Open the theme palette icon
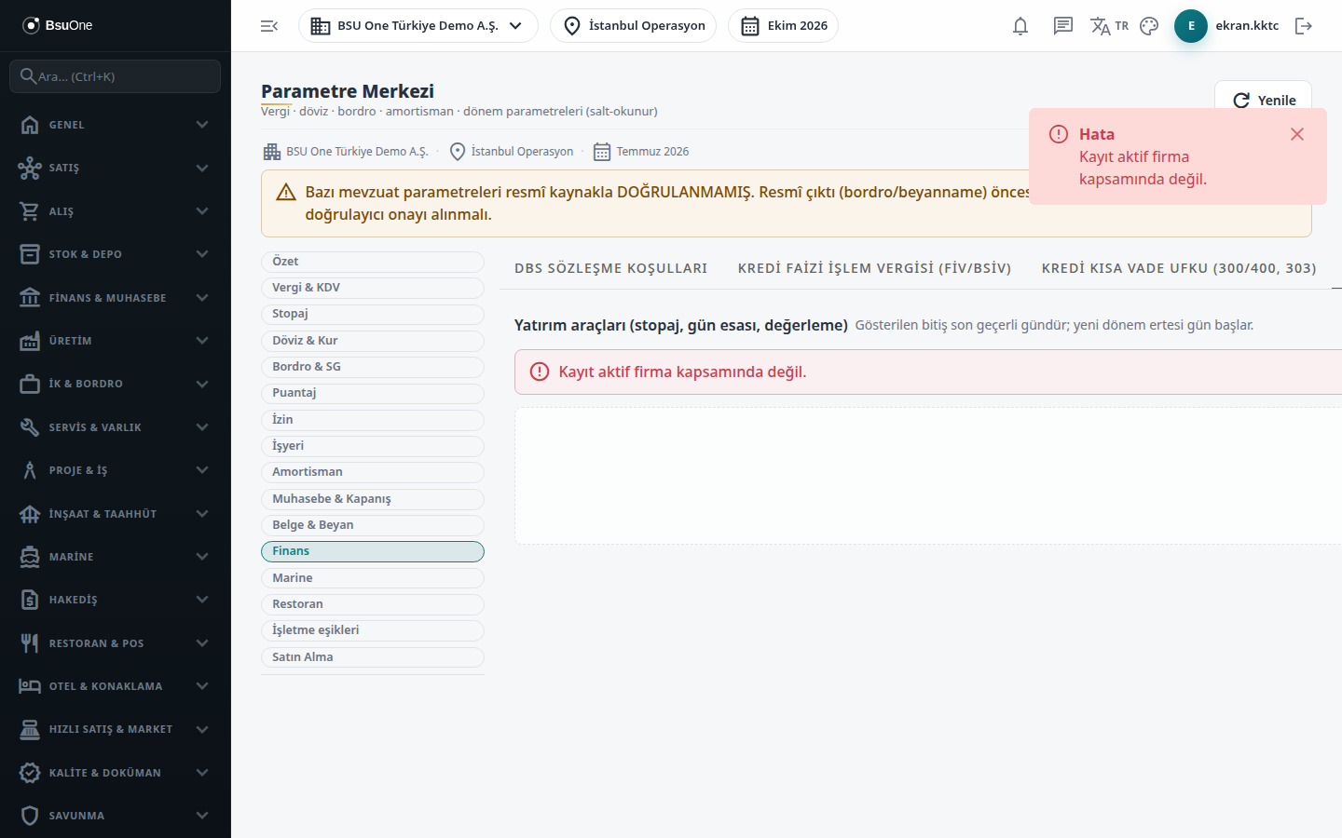The width and height of the screenshot is (1342, 838). (1149, 26)
